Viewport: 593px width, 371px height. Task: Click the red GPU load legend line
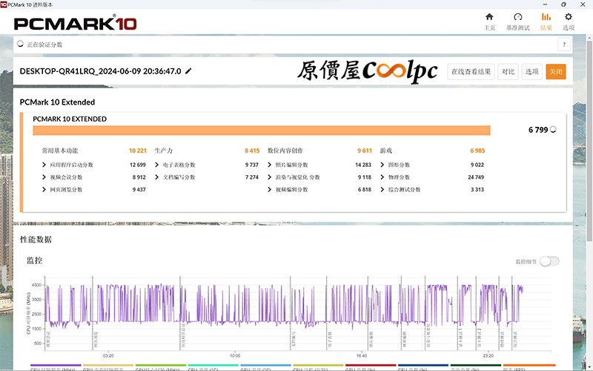coord(371,365)
